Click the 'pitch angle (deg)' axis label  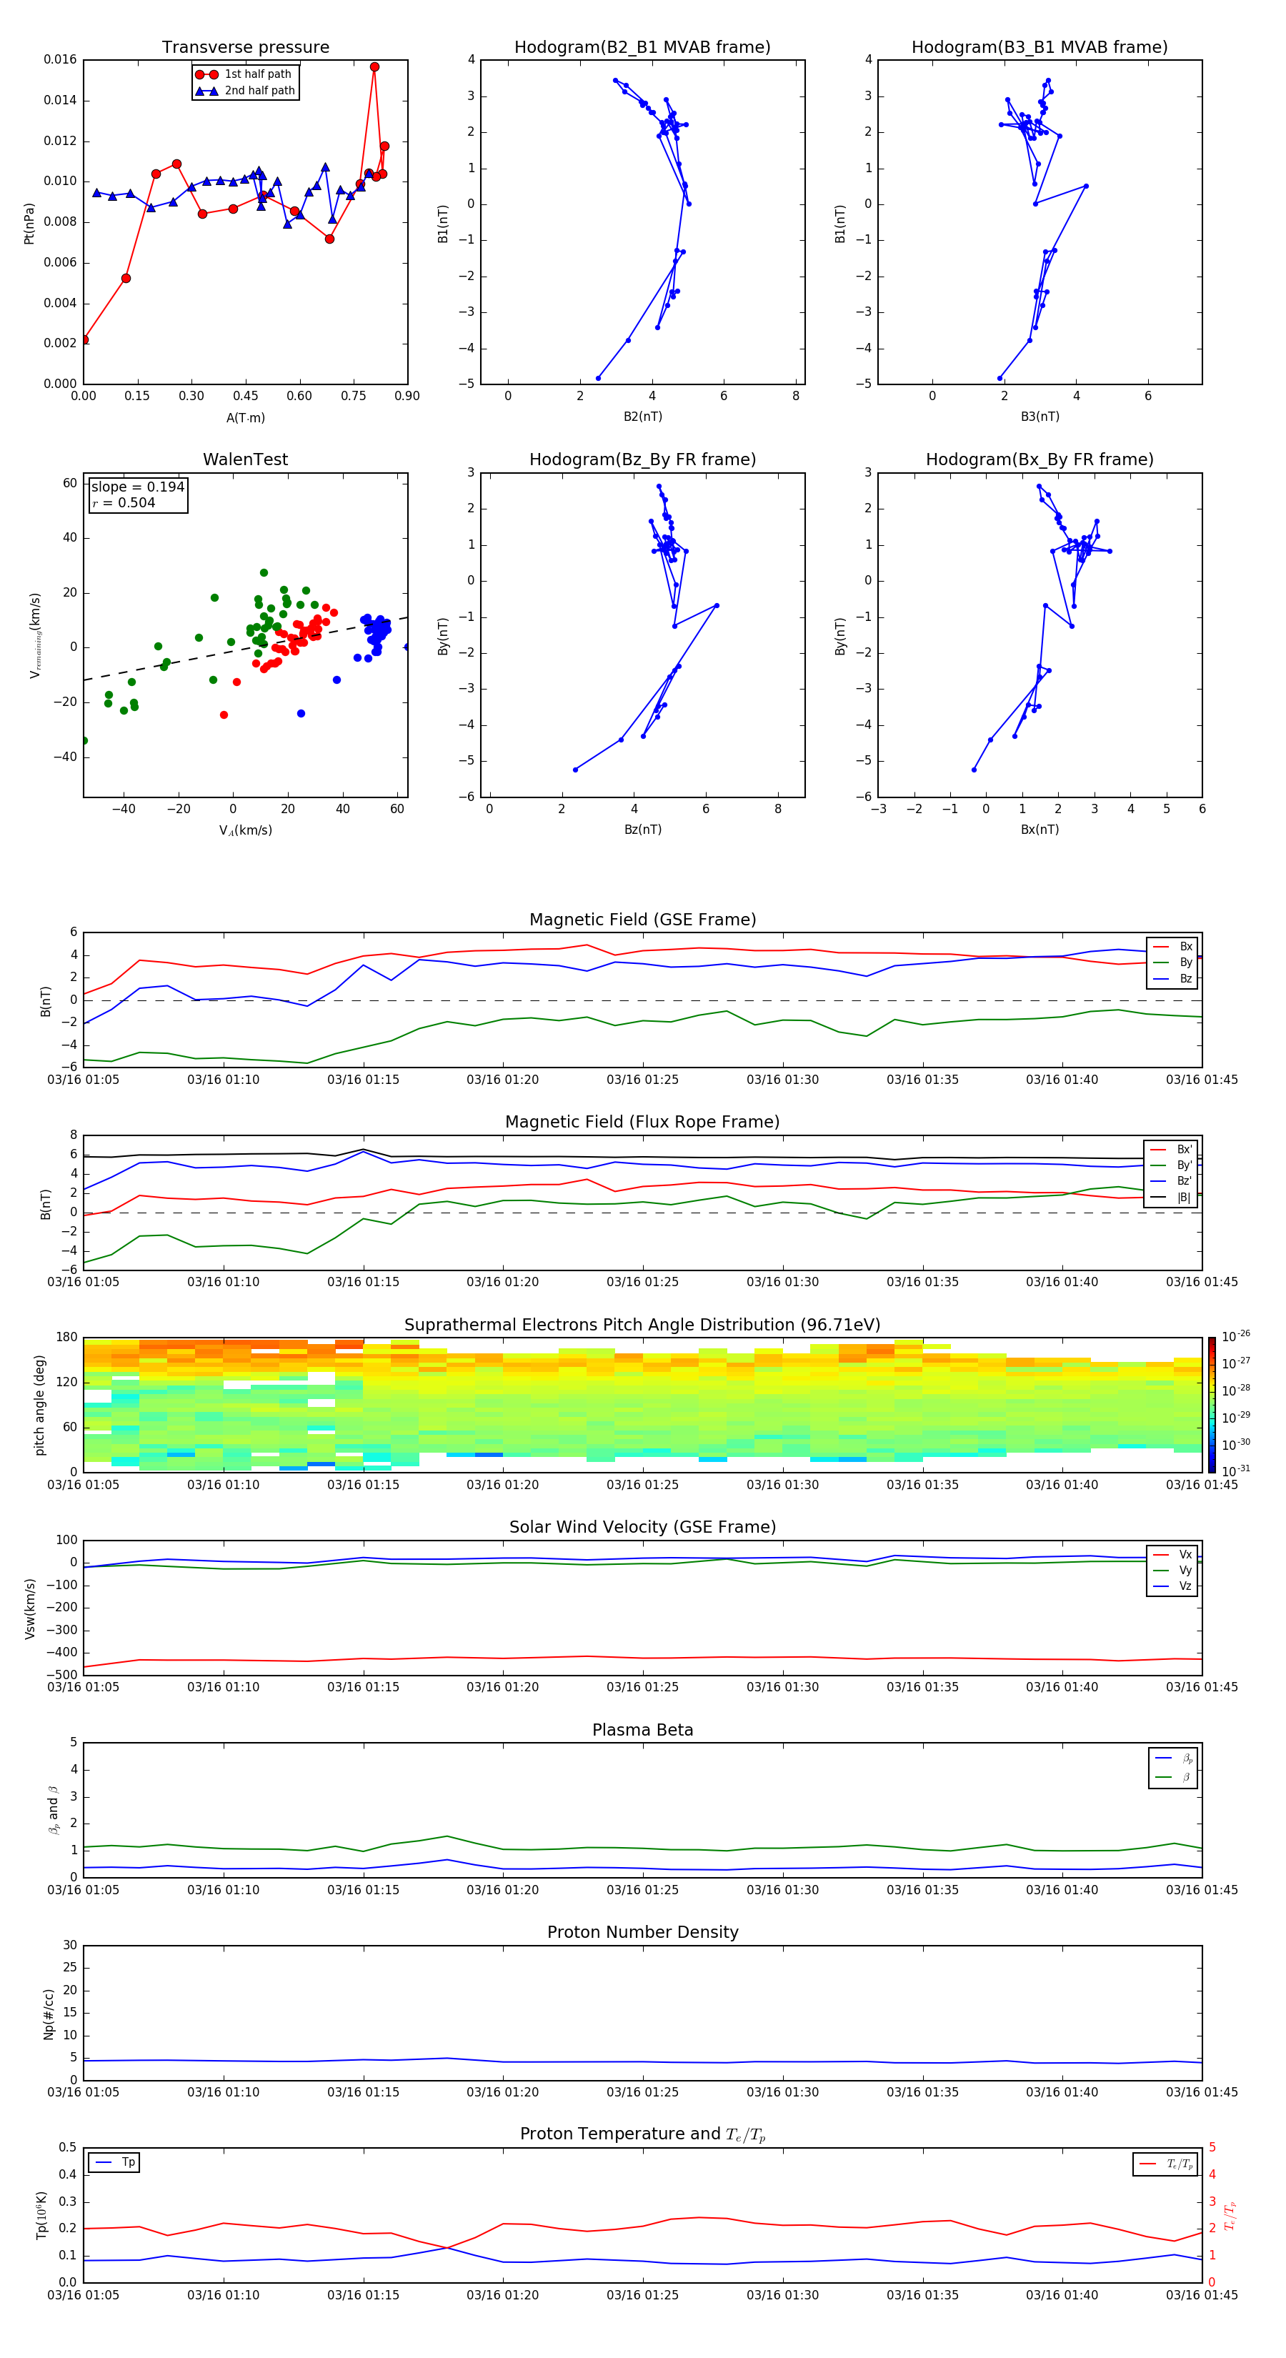click(39, 1405)
